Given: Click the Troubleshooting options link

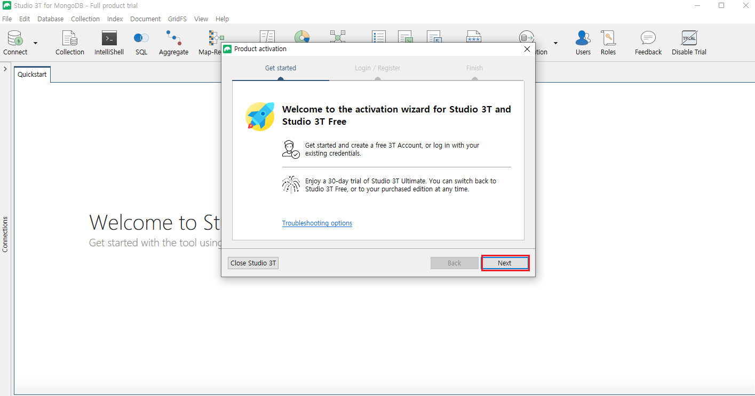Looking at the screenshot, I should coord(317,223).
